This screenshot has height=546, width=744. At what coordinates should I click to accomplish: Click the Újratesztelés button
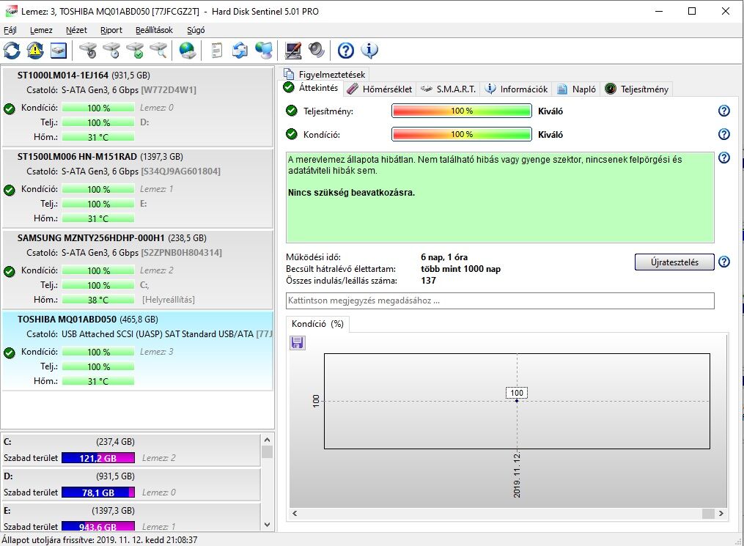pos(674,262)
